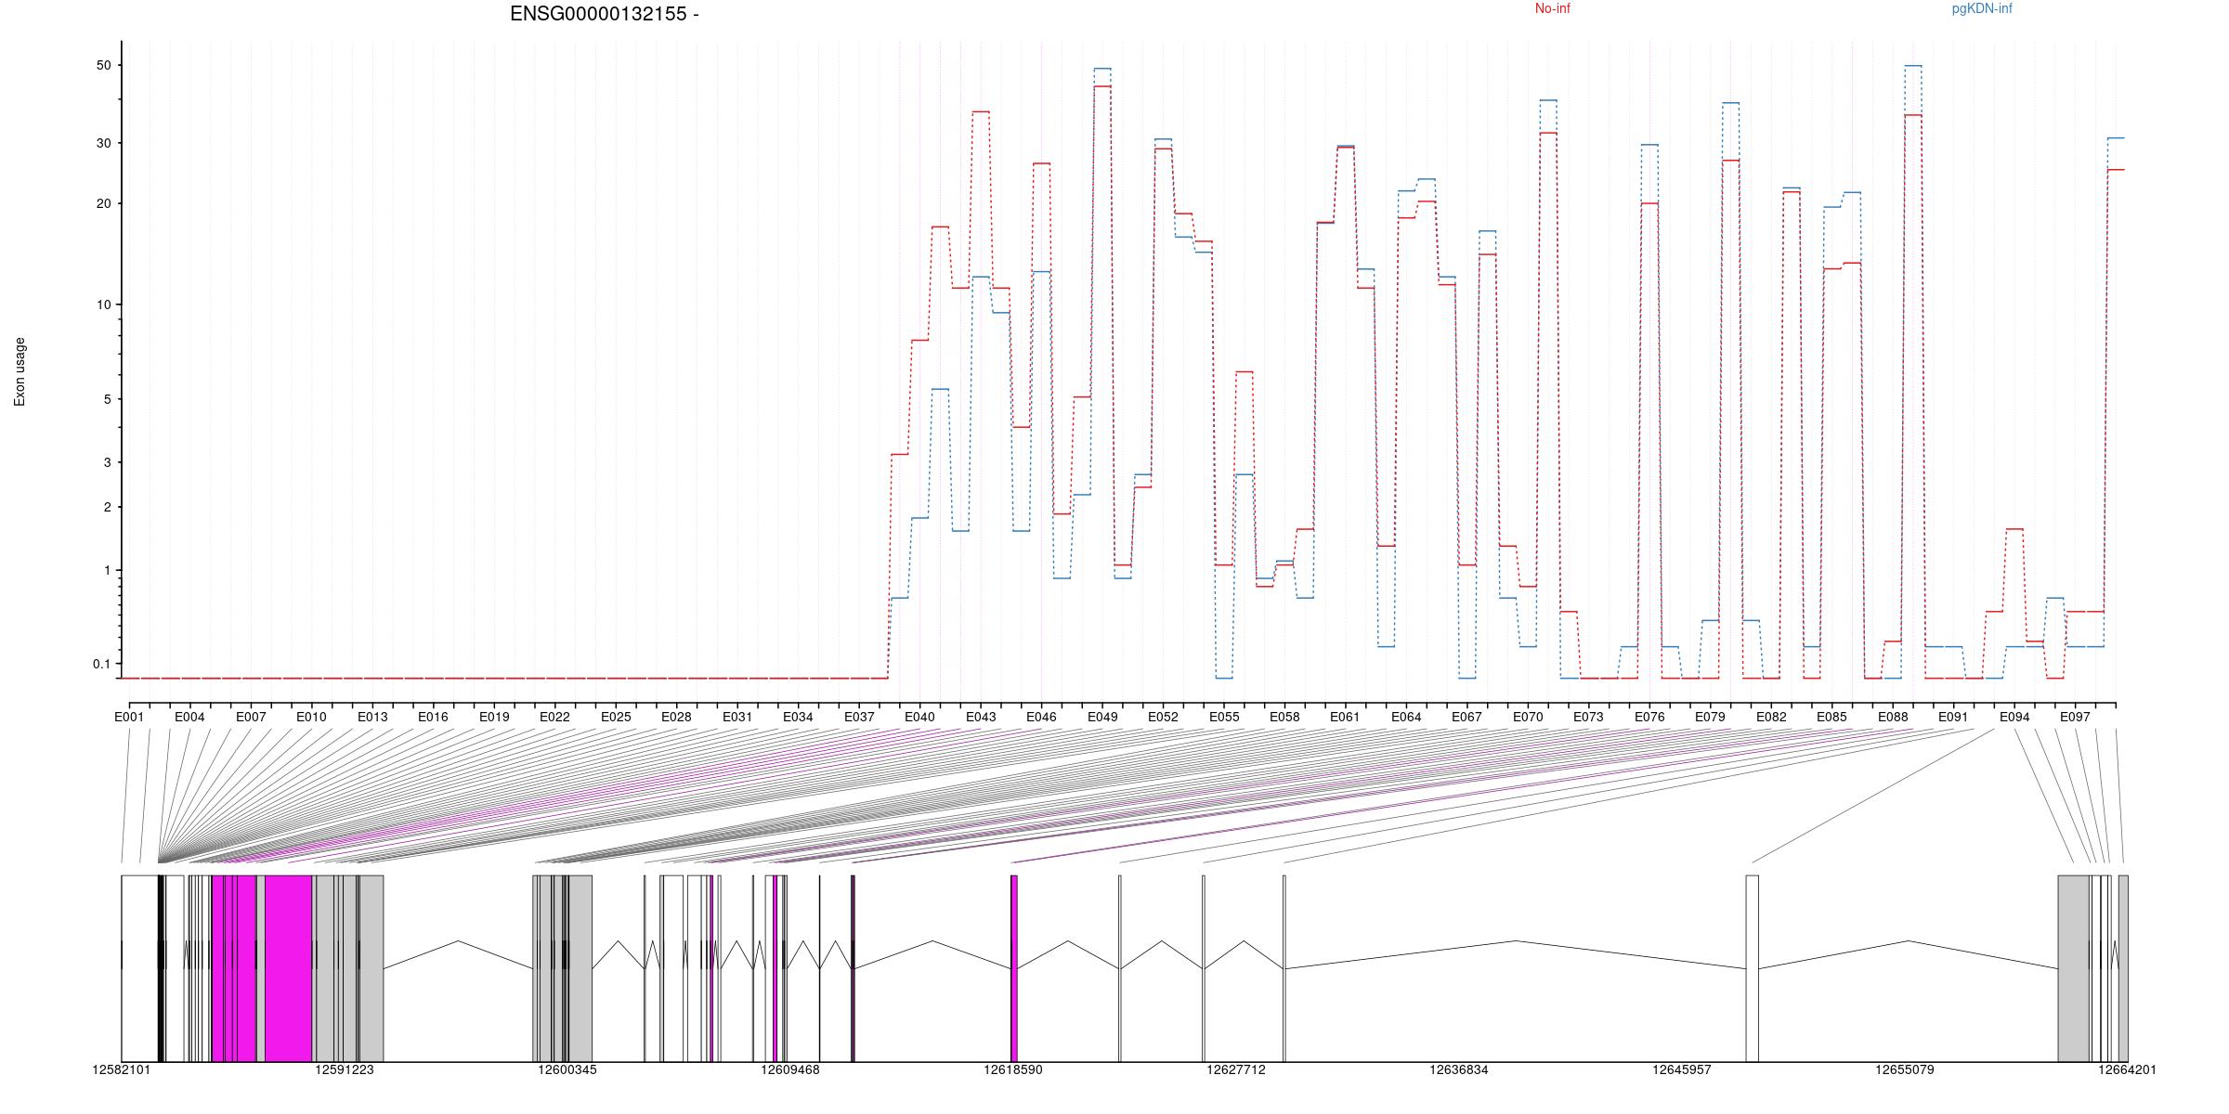Click exon label E079
The height and width of the screenshot is (1114, 2229).
click(1710, 717)
